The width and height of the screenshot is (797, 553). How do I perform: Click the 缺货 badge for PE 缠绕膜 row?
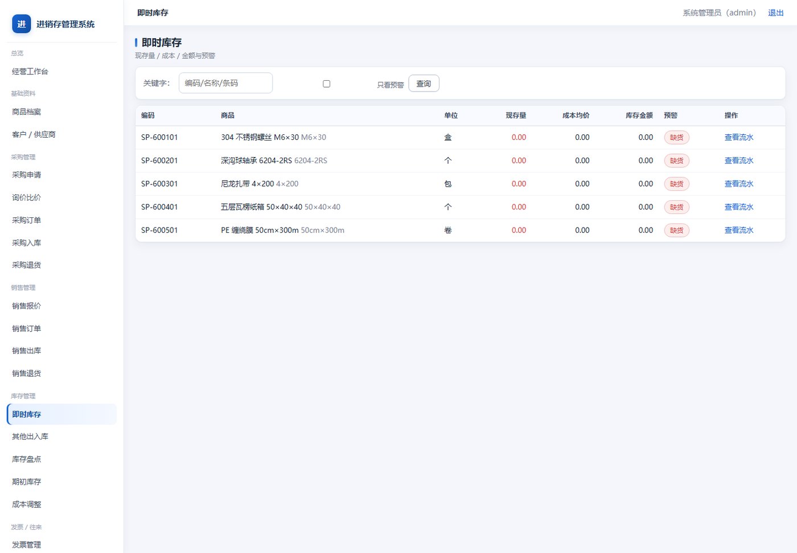677,230
